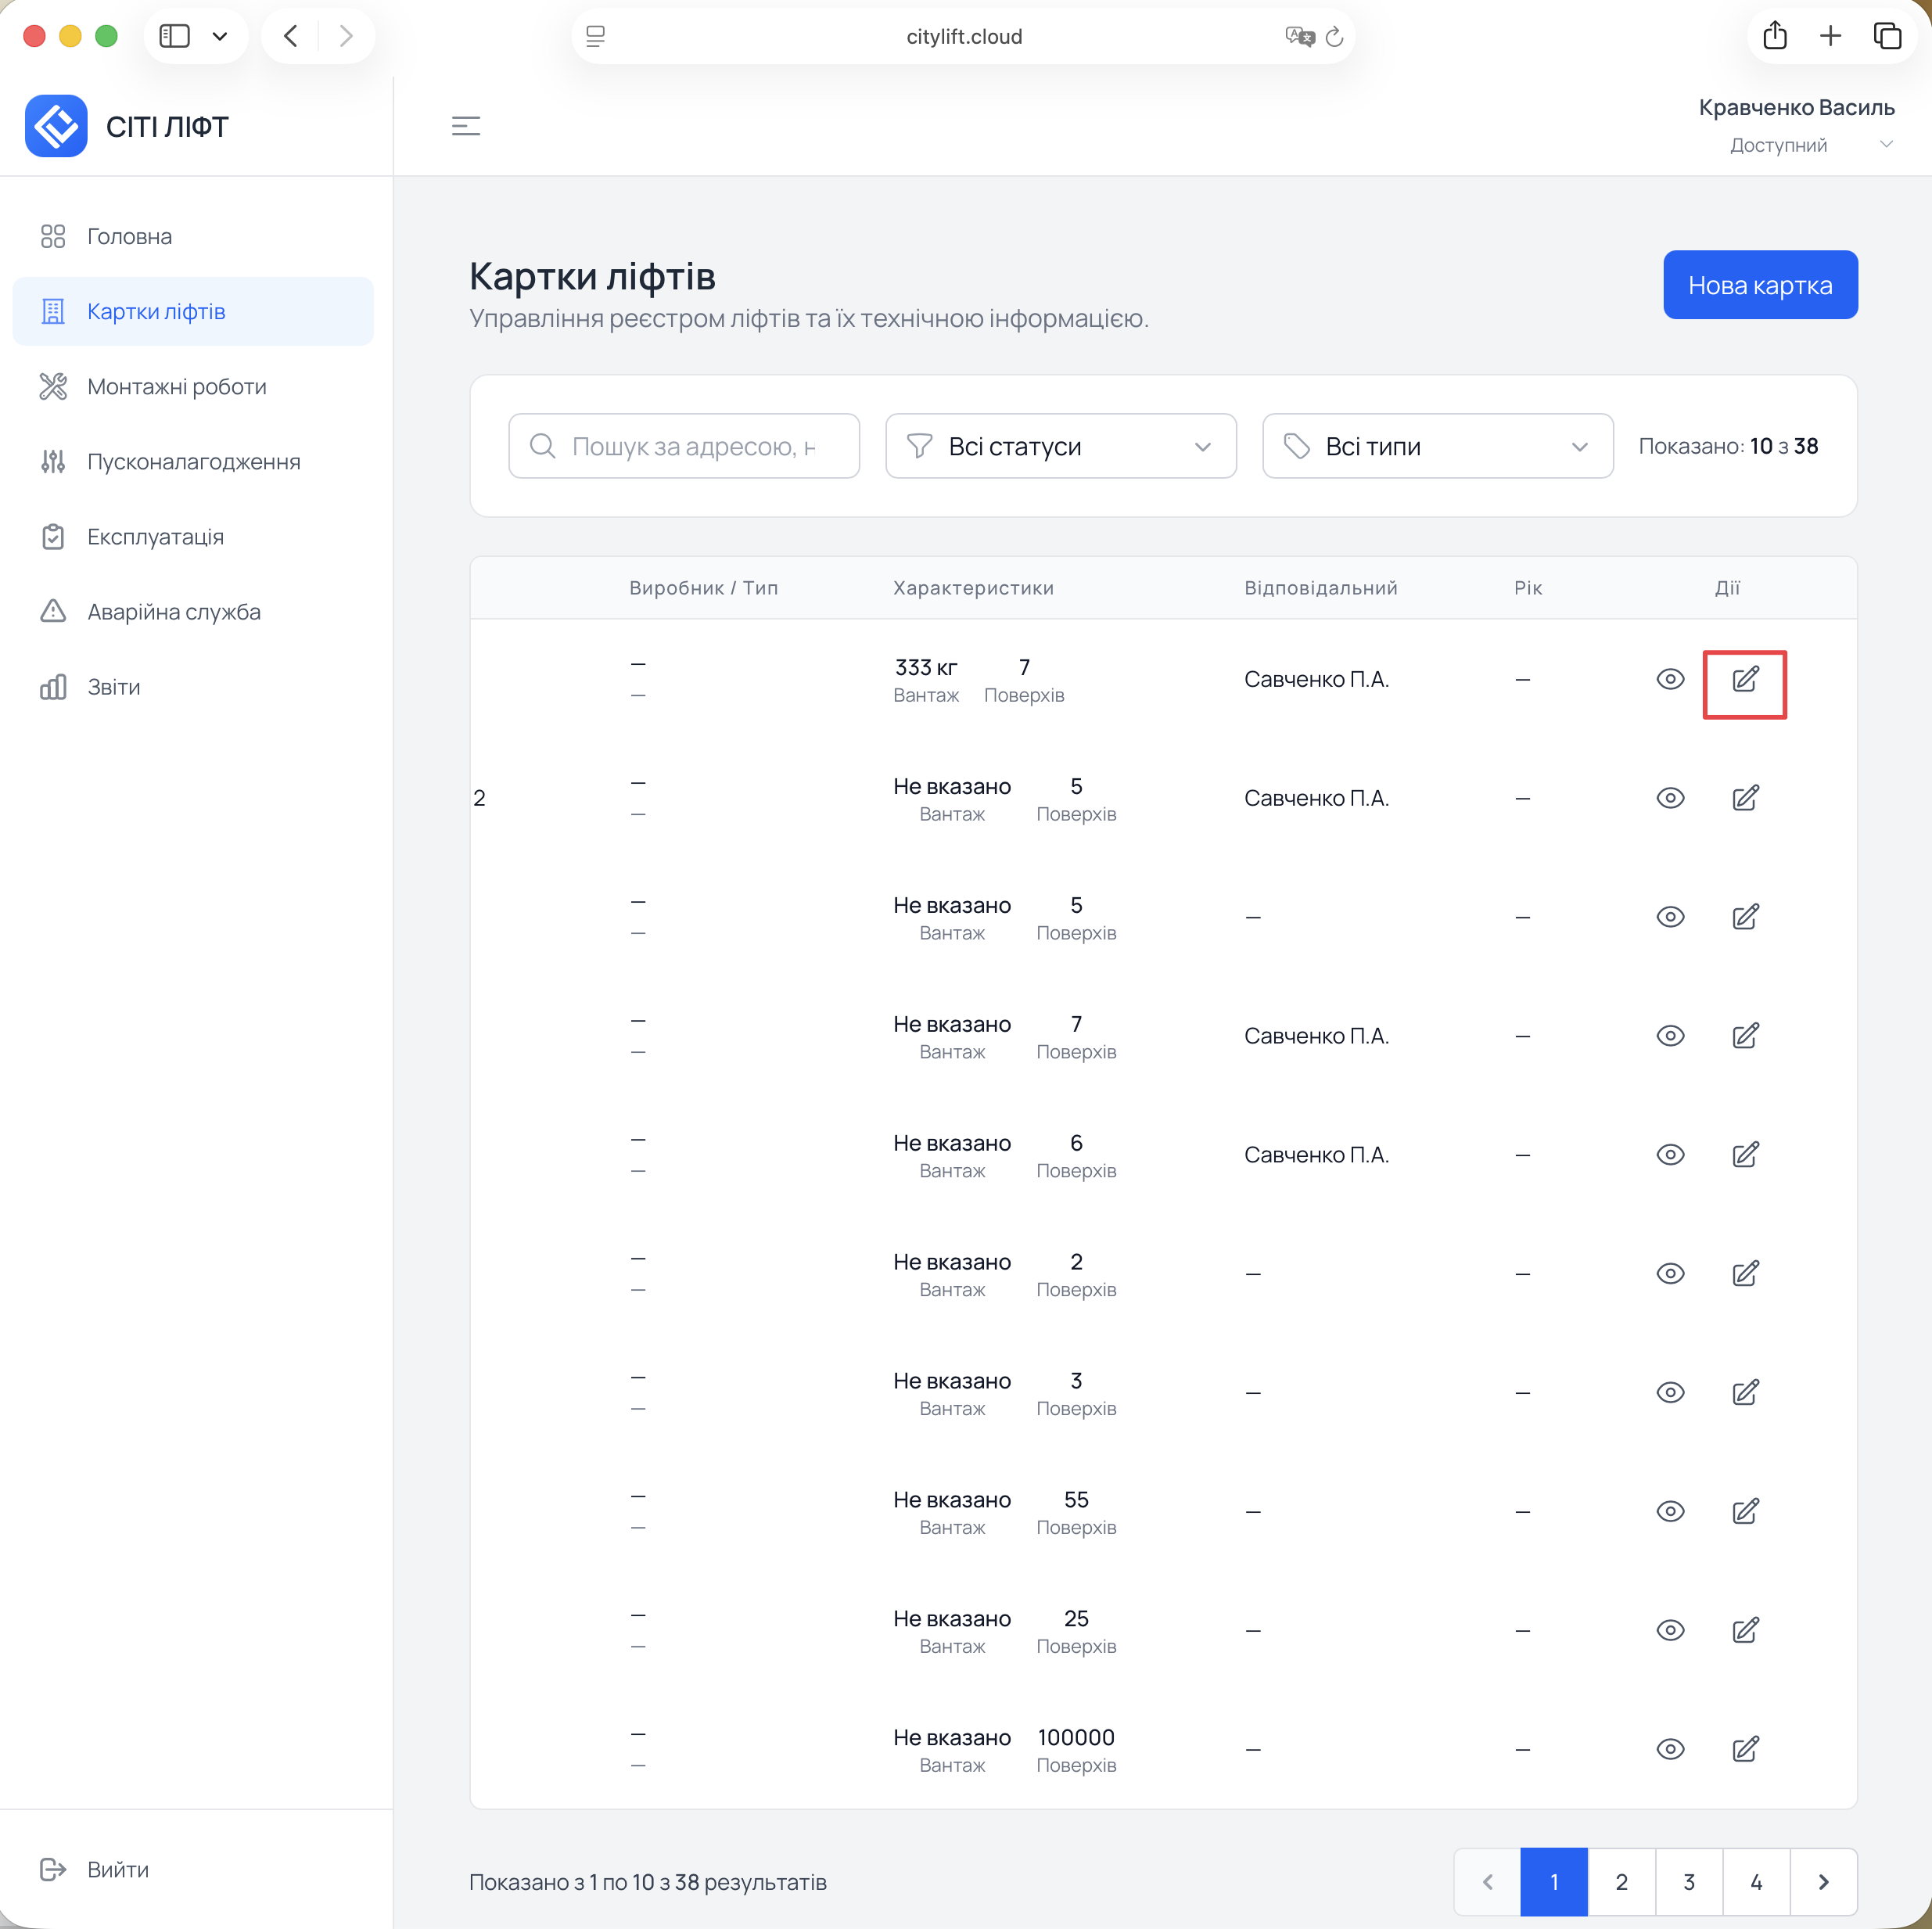Screen dimensions: 1932x1929
Task: Click the page reload icon in address bar
Action: [1333, 37]
